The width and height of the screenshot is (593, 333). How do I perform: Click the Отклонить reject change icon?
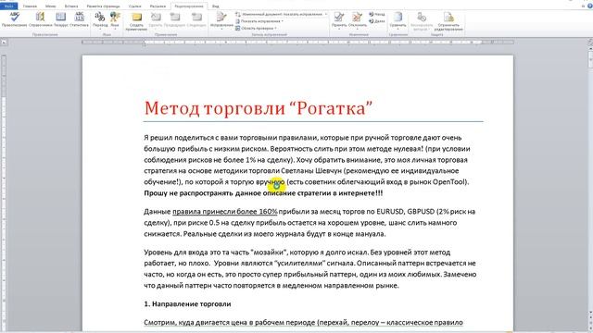point(358,18)
